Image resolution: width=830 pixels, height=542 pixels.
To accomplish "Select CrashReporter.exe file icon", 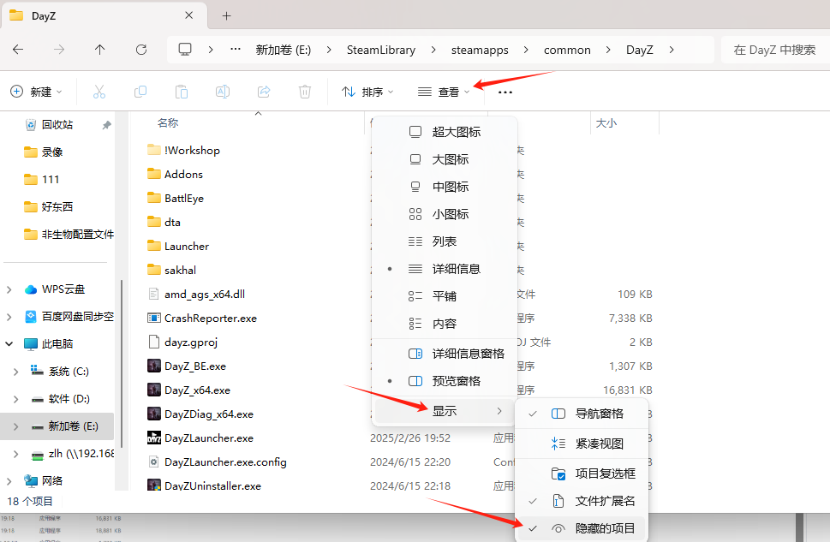I will point(154,319).
